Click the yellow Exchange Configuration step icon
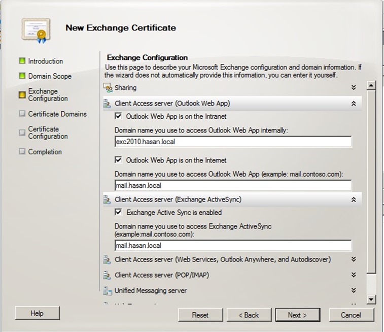This screenshot has width=384, height=332. [22, 94]
